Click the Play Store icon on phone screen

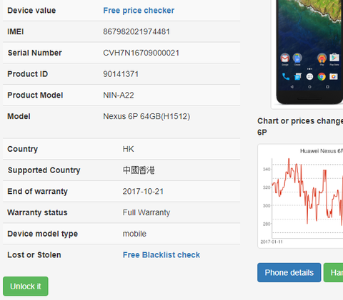coord(334,58)
